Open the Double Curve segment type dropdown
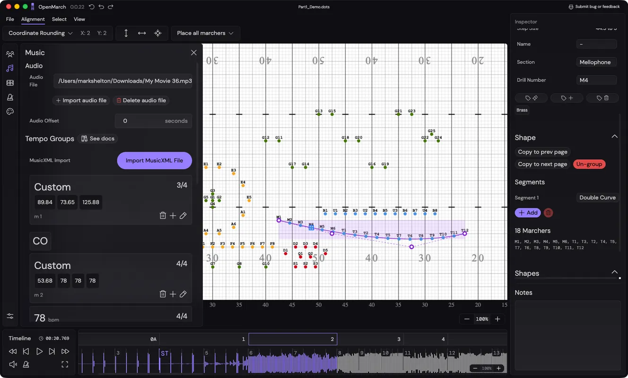The image size is (628, 378). point(597,198)
